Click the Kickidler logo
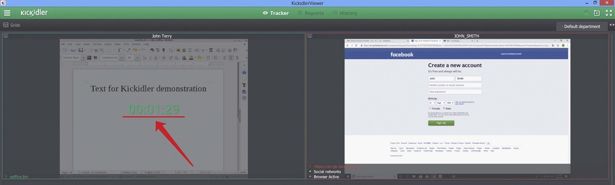 click(34, 13)
